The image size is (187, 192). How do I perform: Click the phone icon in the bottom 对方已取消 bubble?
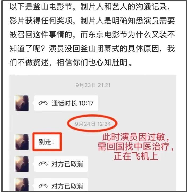point(43,186)
